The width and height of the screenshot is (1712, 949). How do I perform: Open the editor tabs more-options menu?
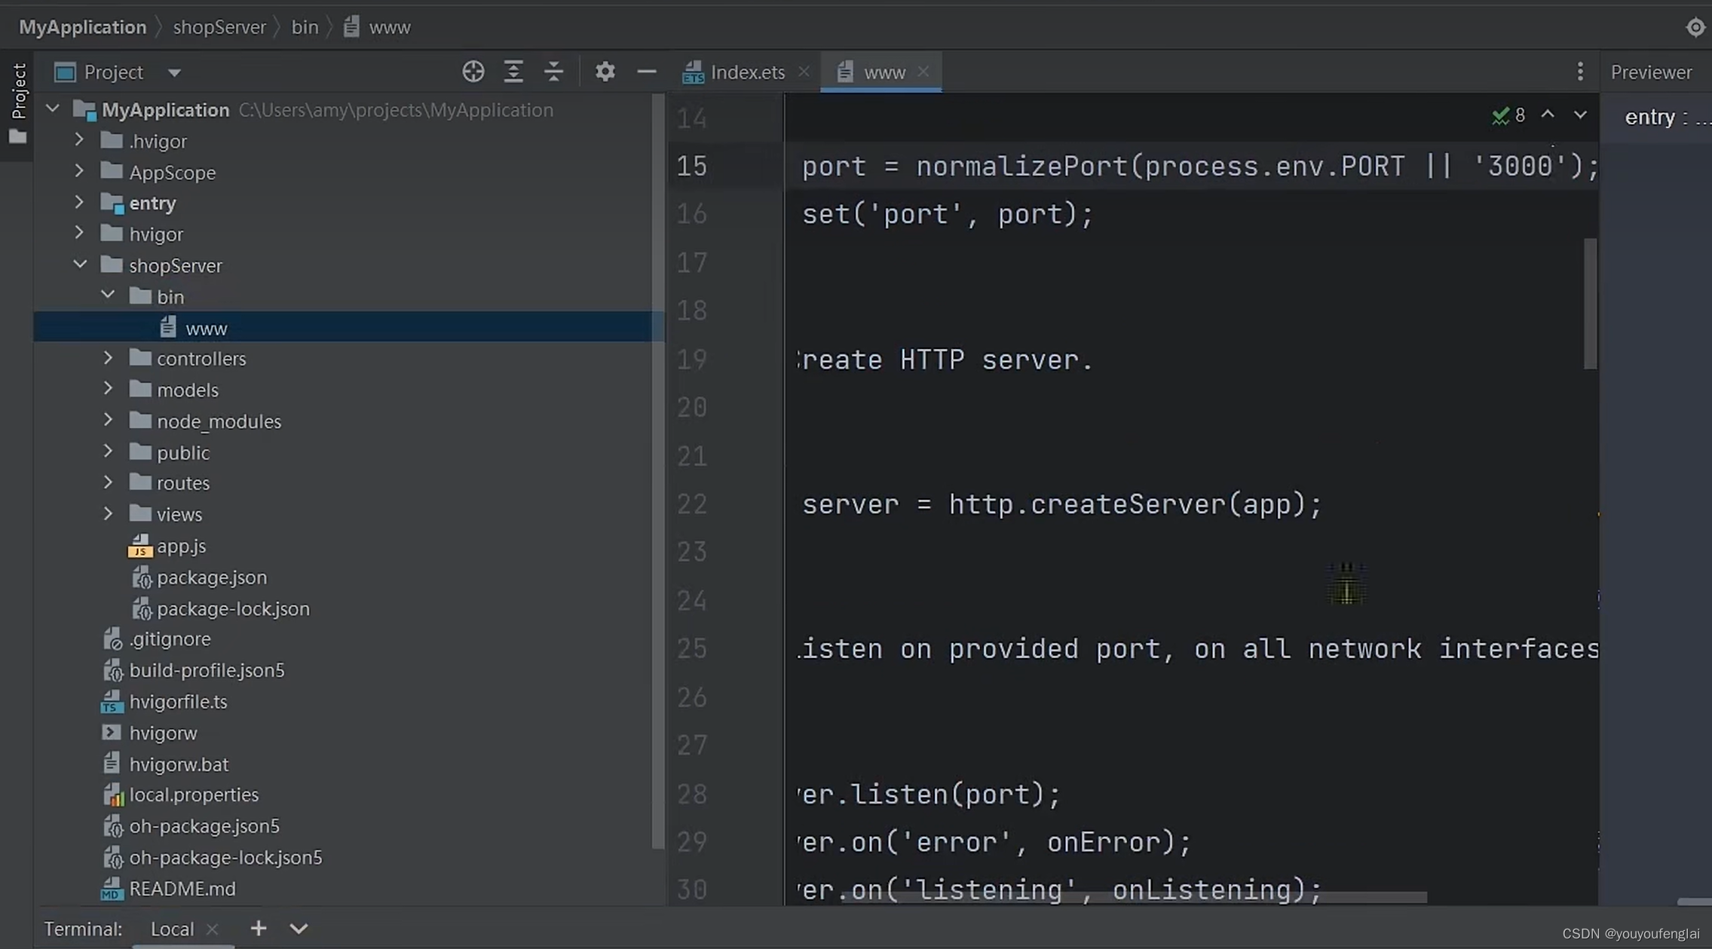(1580, 72)
